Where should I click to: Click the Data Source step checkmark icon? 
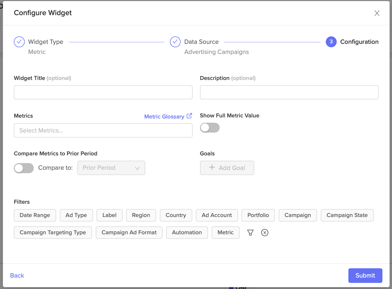(x=175, y=42)
